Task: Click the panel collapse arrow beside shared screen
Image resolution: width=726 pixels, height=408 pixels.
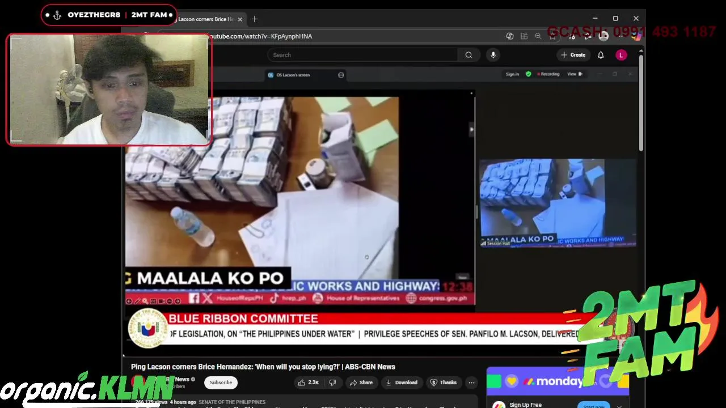Action: (471, 129)
